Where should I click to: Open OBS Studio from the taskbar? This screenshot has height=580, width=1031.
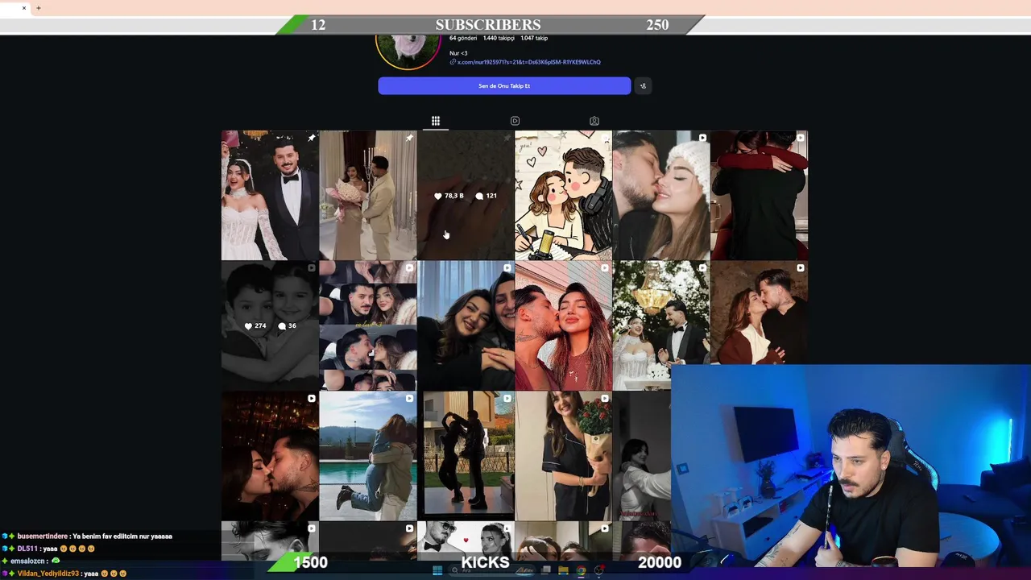(599, 570)
